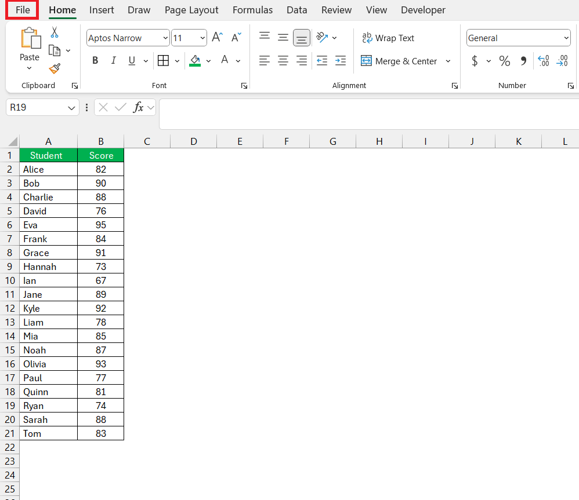The height and width of the screenshot is (500, 579).
Task: Select the green Student header cell
Action: [48, 155]
